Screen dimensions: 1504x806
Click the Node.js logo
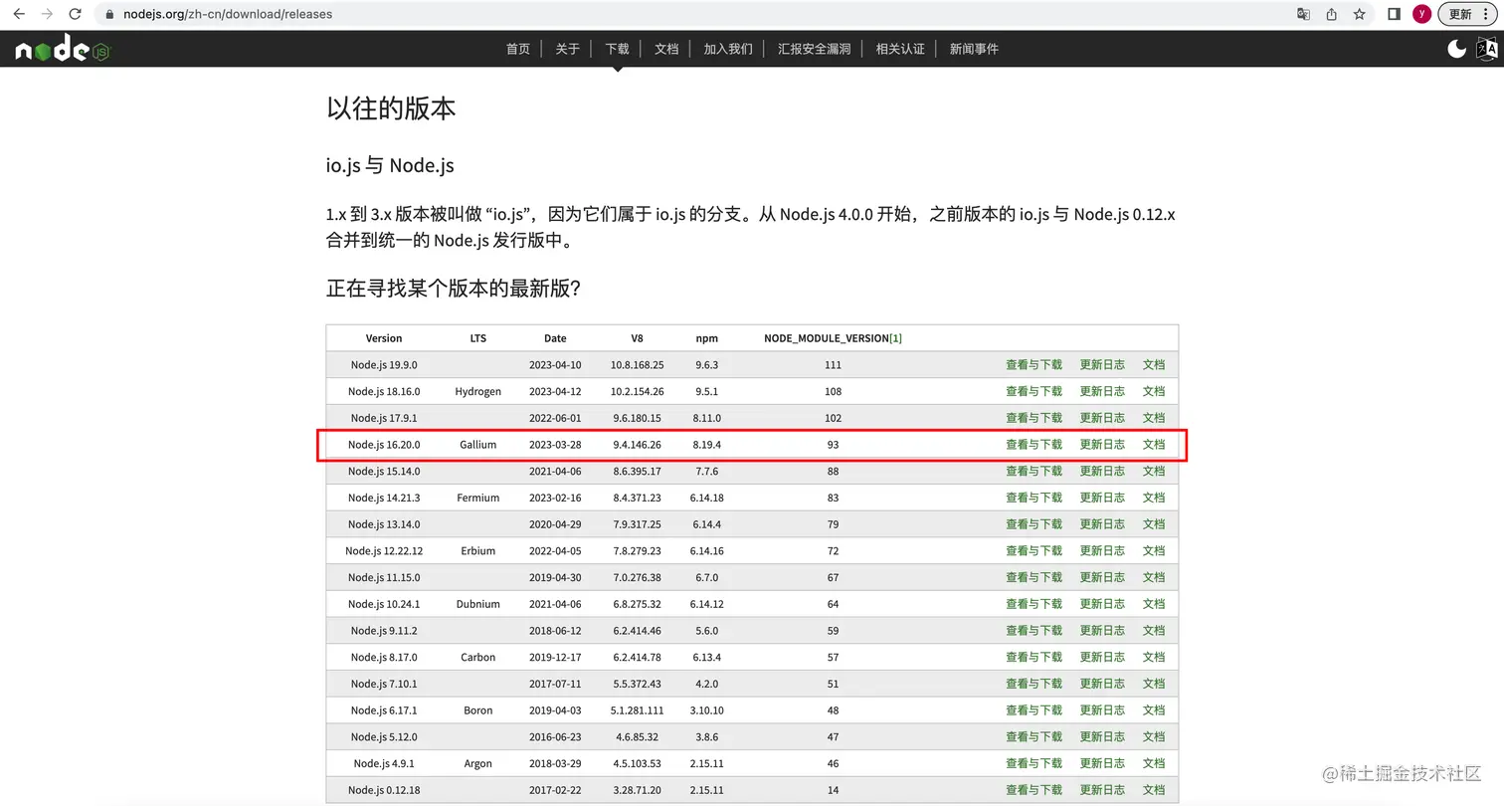pyautogui.click(x=62, y=49)
